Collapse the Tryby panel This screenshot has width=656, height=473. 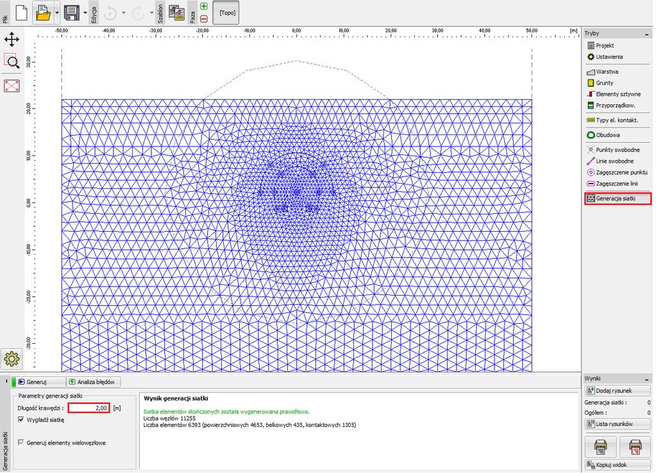(647, 34)
